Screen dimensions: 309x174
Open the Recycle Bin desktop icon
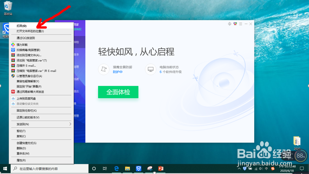tap(8, 8)
